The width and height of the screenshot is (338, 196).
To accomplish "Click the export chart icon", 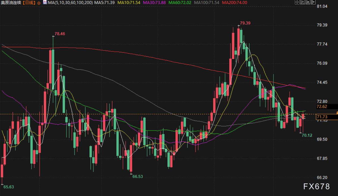I will pos(313,2).
